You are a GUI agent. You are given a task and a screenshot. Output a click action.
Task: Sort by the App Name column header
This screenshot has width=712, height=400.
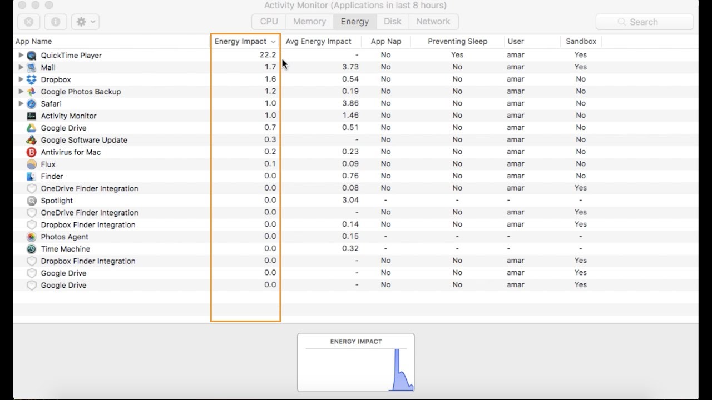(112, 42)
